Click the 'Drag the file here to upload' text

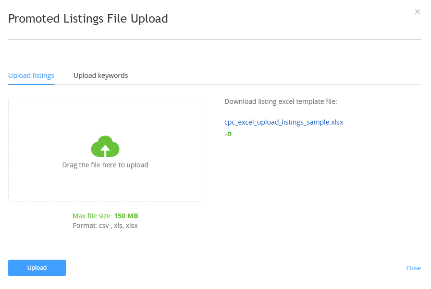(x=105, y=165)
